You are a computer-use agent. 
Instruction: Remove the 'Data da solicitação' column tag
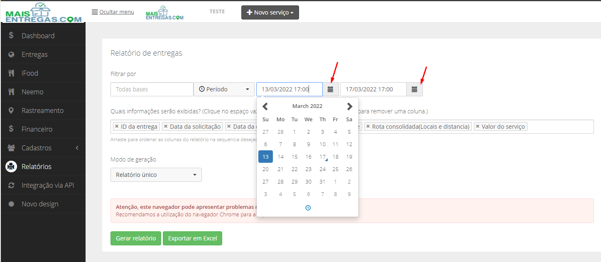(x=166, y=126)
